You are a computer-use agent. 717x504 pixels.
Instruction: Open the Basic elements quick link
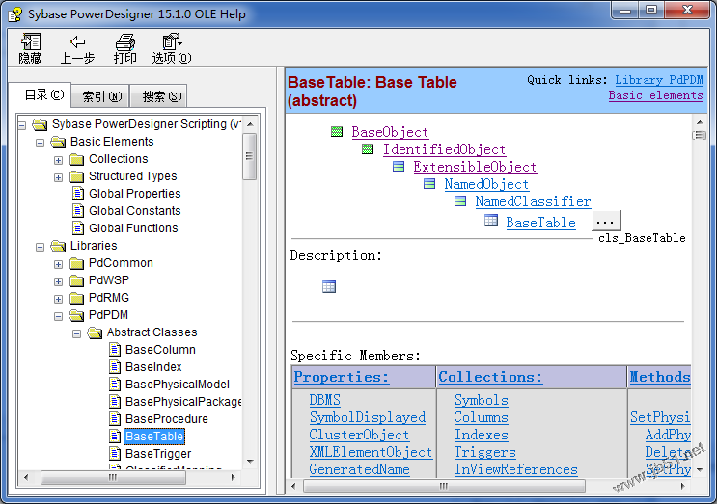(656, 95)
